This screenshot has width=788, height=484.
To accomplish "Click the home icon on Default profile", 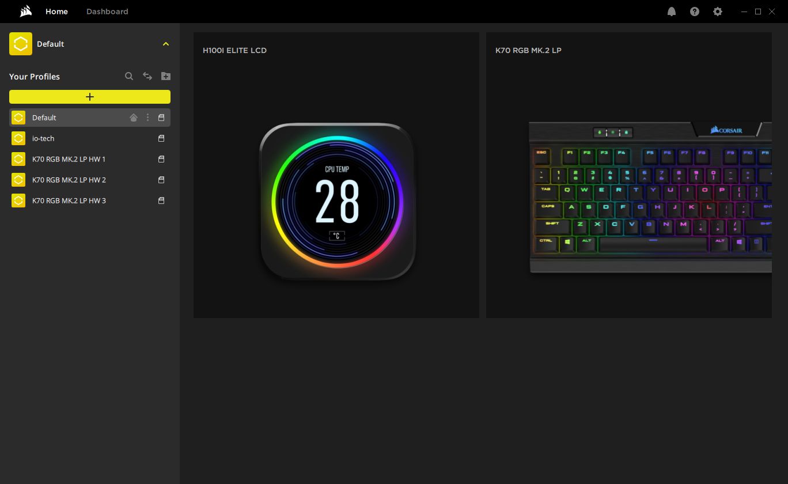I will tap(134, 118).
